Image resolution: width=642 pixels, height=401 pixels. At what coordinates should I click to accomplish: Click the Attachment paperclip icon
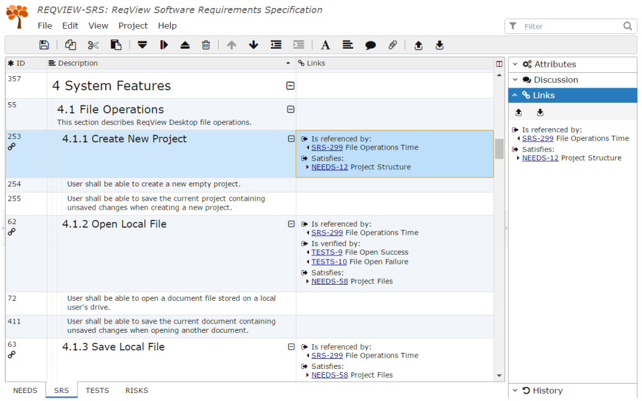pyautogui.click(x=393, y=45)
